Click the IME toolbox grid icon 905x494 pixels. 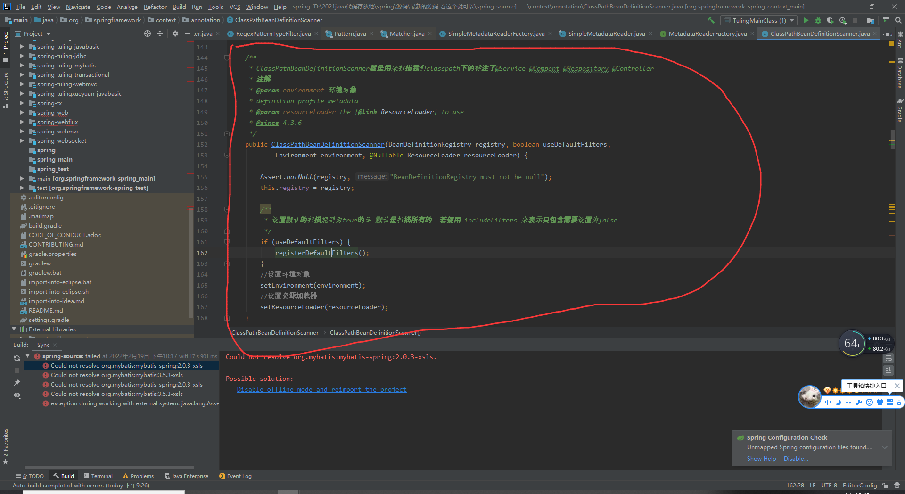tap(890, 402)
